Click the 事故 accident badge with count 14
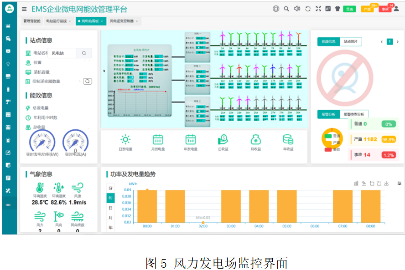The width and height of the screenshot is (405, 270). 385,9
